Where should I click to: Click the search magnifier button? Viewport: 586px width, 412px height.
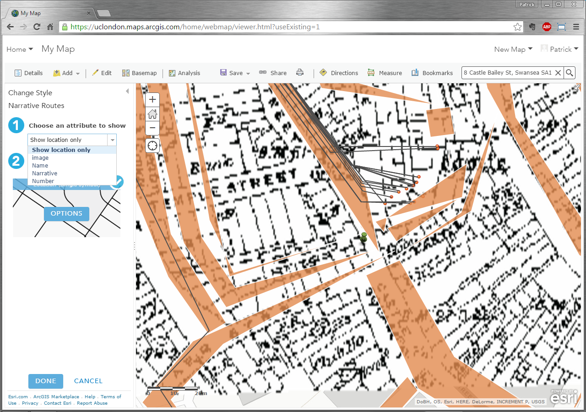coord(570,73)
